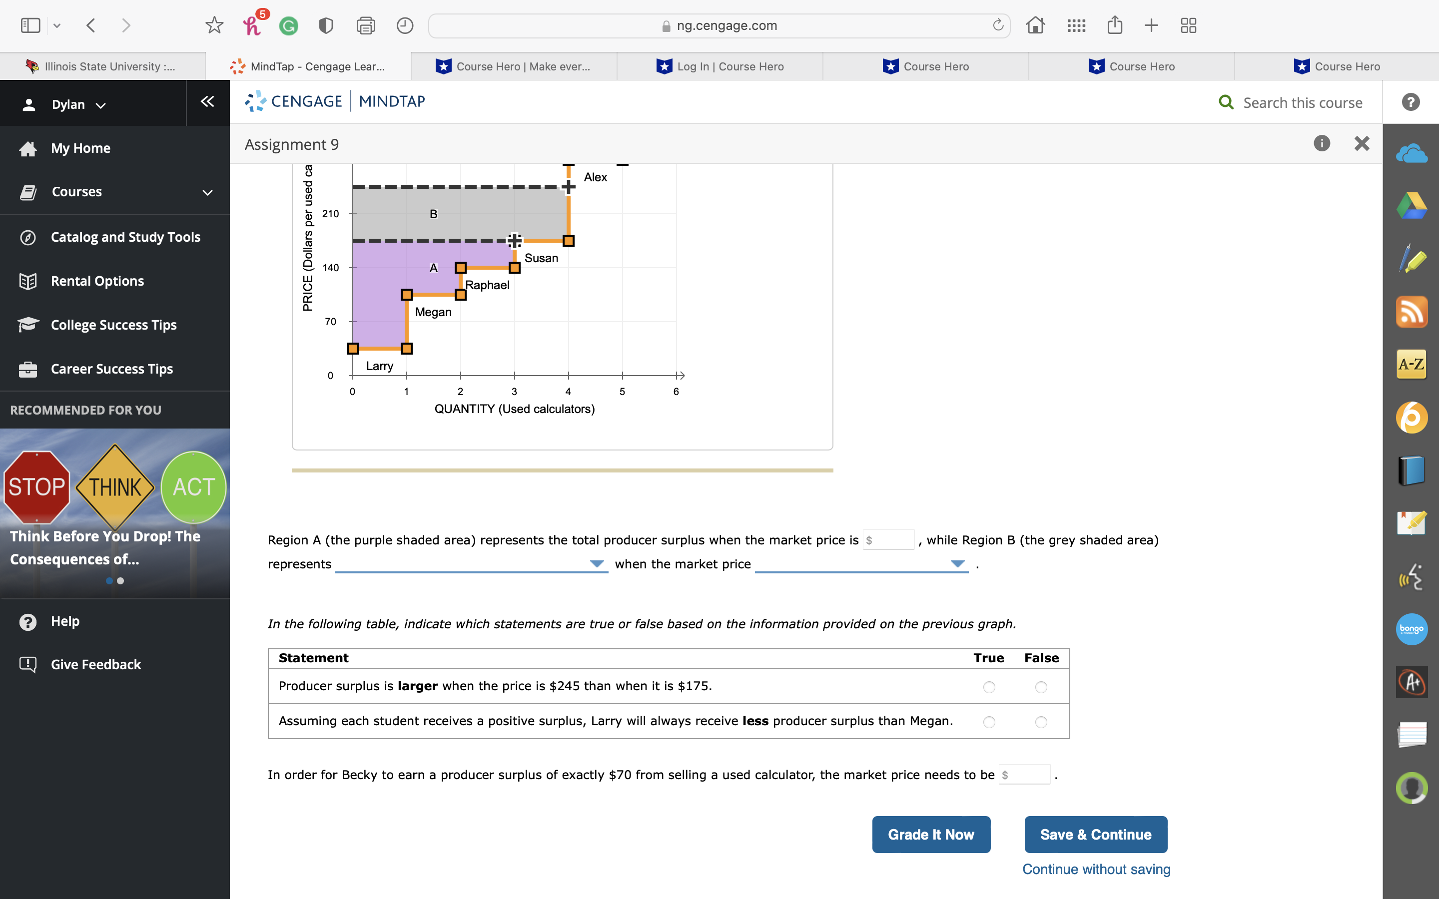Open the market price condition dropdown

(x=860, y=564)
